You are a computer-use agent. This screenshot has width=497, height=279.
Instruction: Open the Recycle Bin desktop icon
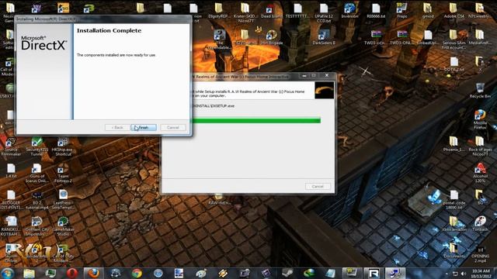(x=480, y=91)
